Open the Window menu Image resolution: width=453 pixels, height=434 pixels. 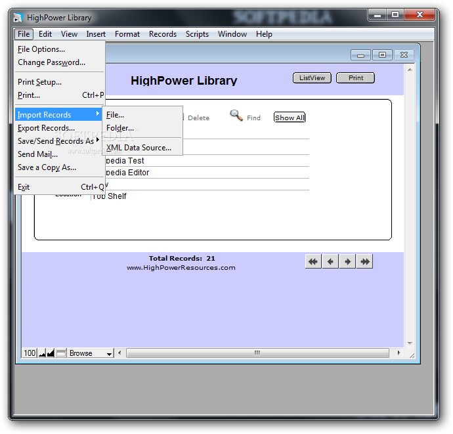click(x=232, y=34)
